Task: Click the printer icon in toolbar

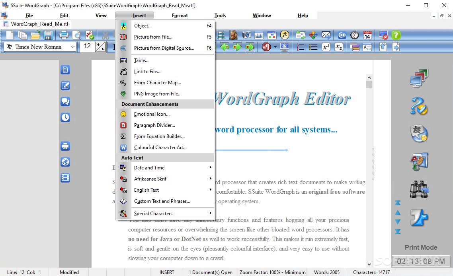Action: [64, 35]
